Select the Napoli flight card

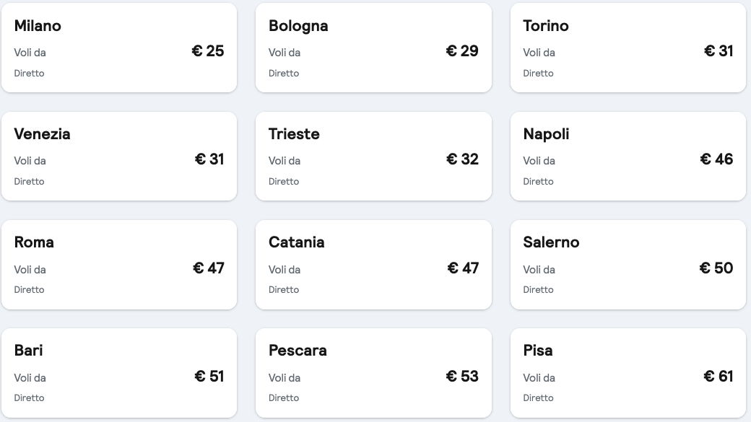tap(628, 156)
